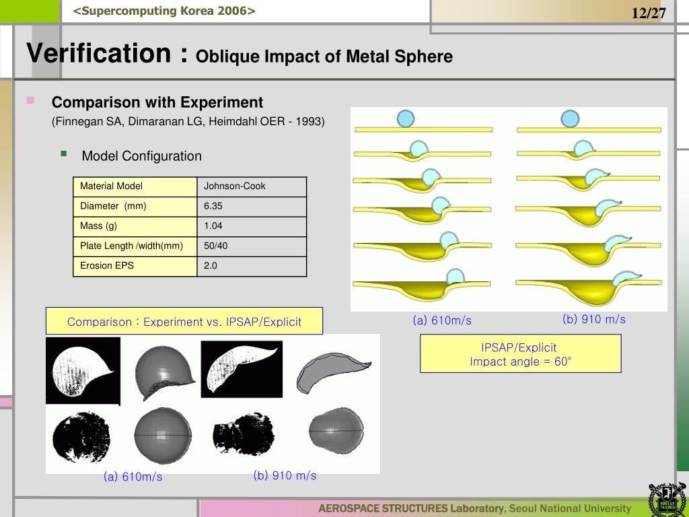The height and width of the screenshot is (517, 689).
Task: Click the 610m/s simulated top-view sphere
Action: 163,436
